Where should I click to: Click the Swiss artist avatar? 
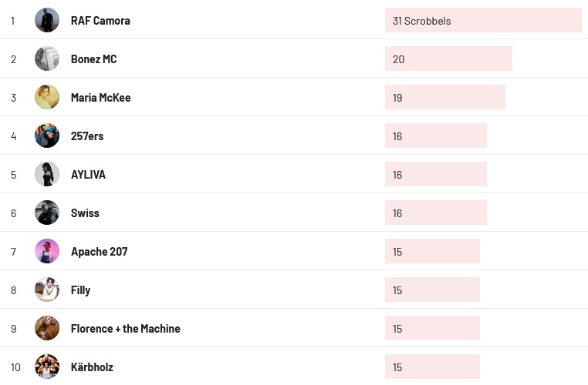point(47,213)
